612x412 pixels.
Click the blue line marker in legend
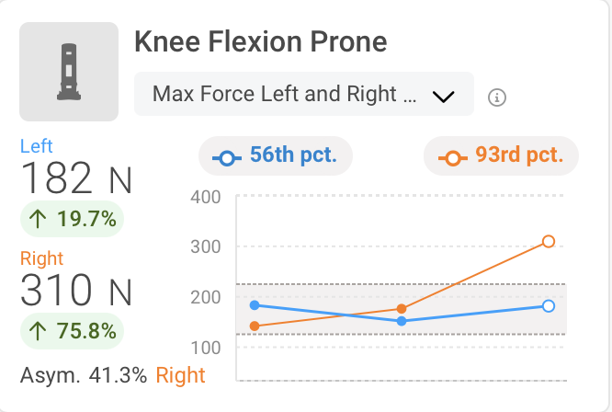click(225, 157)
